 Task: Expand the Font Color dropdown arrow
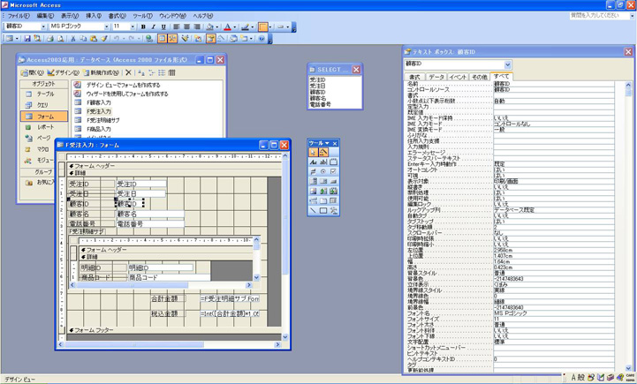pos(235,26)
